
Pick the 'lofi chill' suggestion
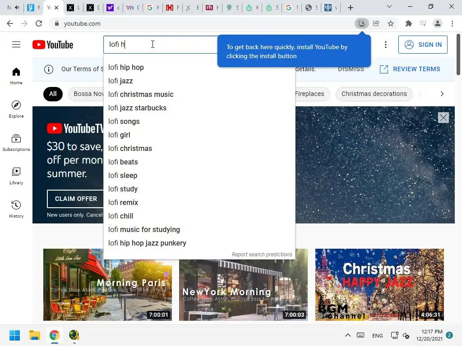tap(199, 216)
